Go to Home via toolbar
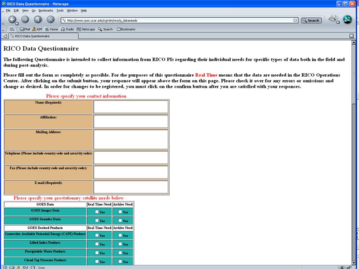This screenshot has height=269, width=359. (x=51, y=29)
